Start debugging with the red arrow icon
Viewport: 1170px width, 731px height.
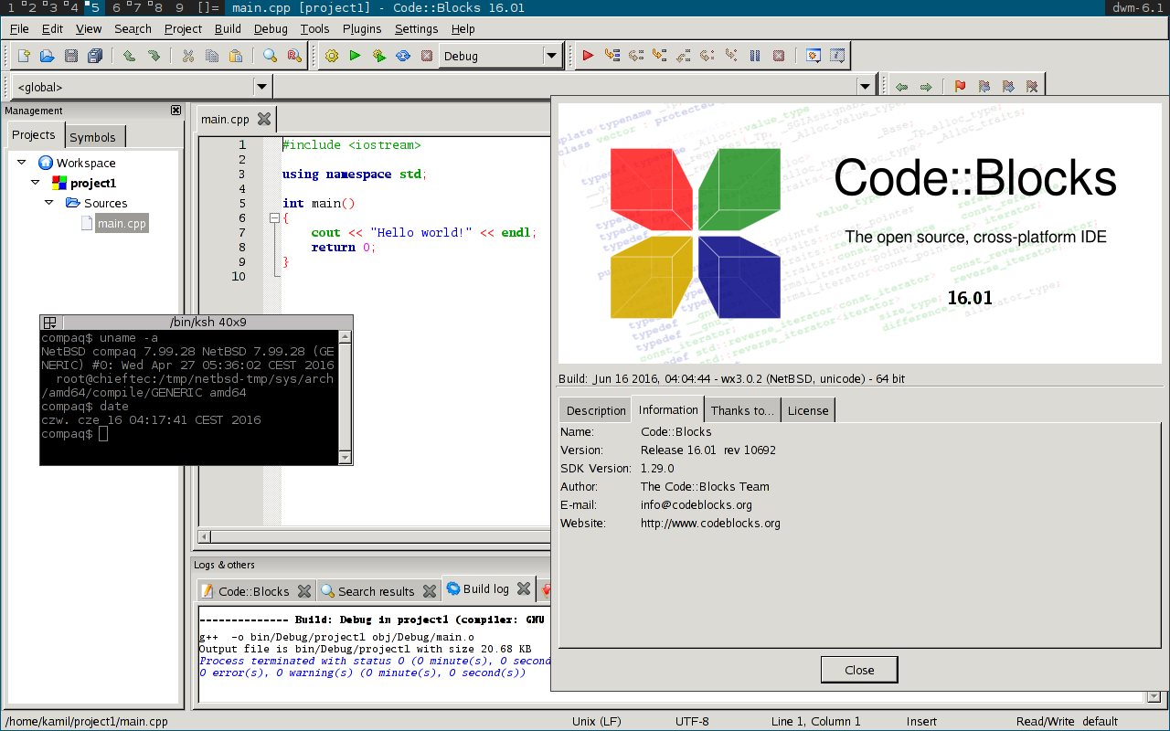(589, 56)
